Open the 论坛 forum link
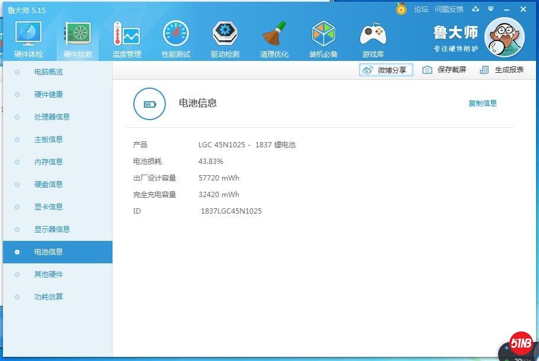 (x=421, y=9)
